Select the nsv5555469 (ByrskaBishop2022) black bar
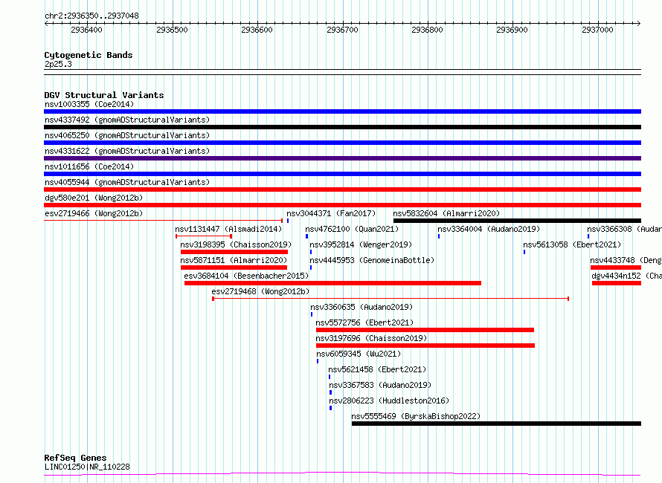Viewport: 662px width, 483px height. pyautogui.click(x=497, y=424)
